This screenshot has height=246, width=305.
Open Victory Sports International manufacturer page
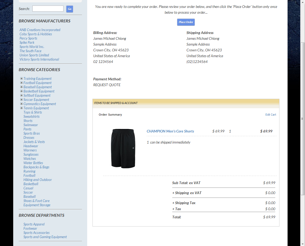point(39,59)
